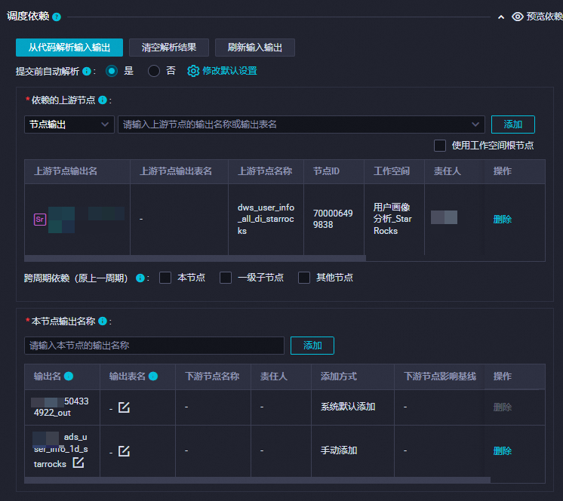This screenshot has width=563, height=501.
Task: Click horizontal scrollbar of output table
Action: tap(257, 480)
